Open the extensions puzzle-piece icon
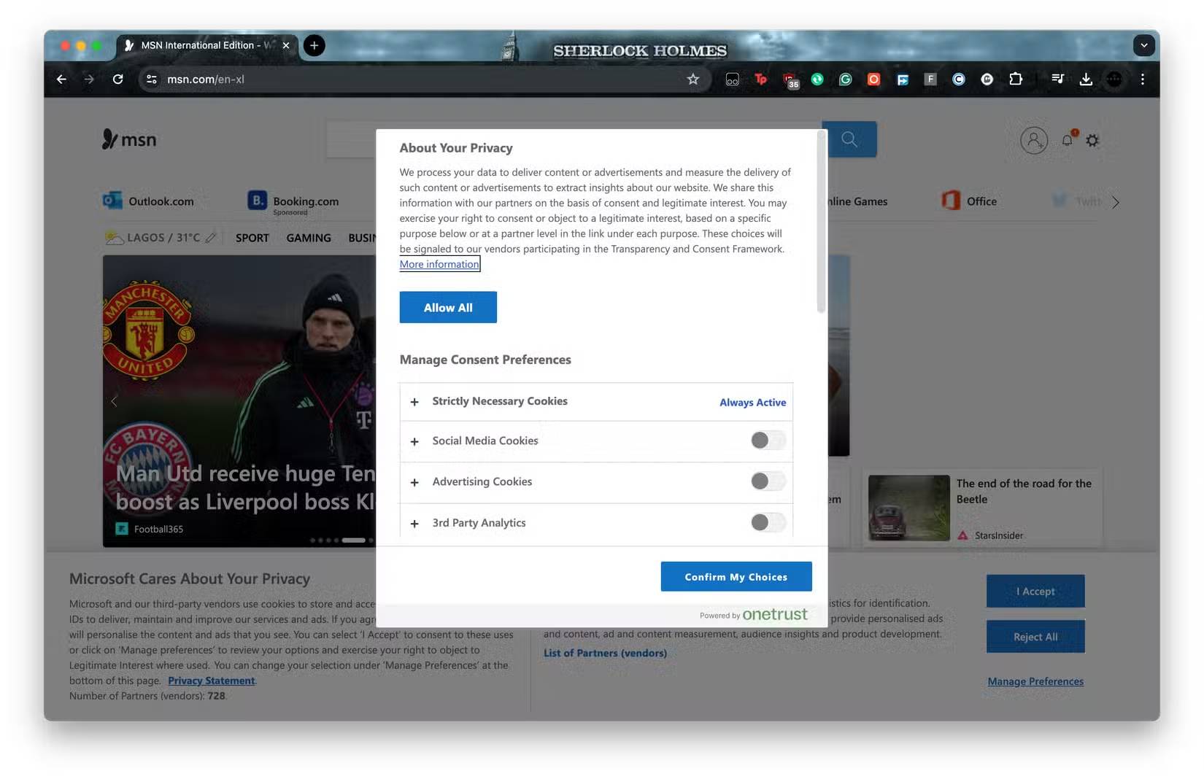 1015,80
